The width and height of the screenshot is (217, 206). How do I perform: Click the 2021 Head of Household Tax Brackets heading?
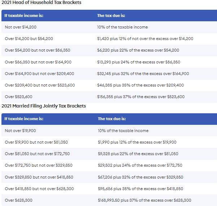coord(41,3)
